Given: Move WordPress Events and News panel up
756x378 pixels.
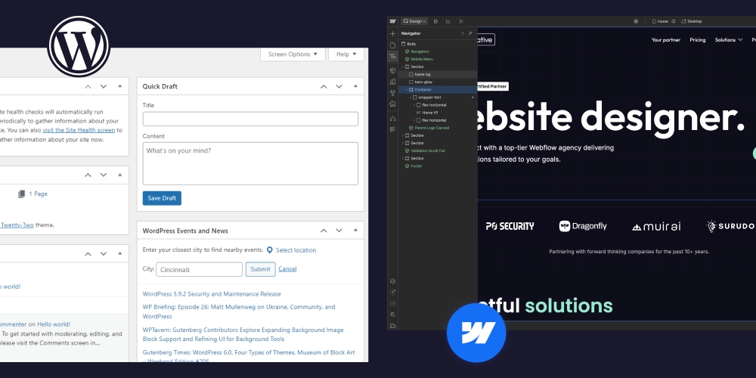Looking at the screenshot, I should pyautogui.click(x=324, y=231).
